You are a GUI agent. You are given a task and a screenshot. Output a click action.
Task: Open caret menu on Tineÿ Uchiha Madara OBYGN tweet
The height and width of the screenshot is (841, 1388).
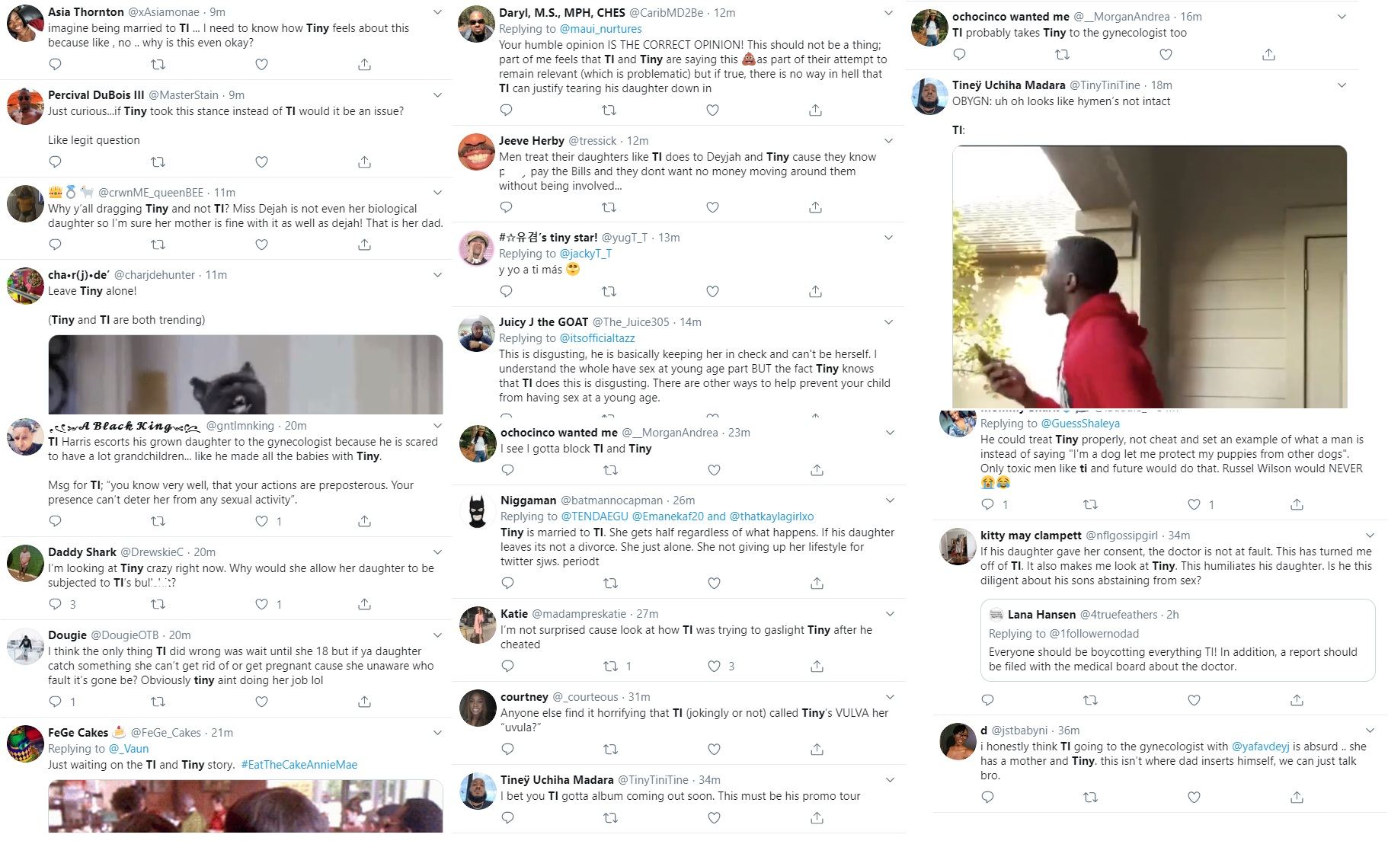pyautogui.click(x=1342, y=85)
